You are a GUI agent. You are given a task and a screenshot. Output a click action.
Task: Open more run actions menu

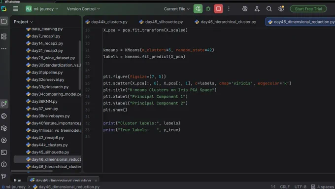click(229, 9)
